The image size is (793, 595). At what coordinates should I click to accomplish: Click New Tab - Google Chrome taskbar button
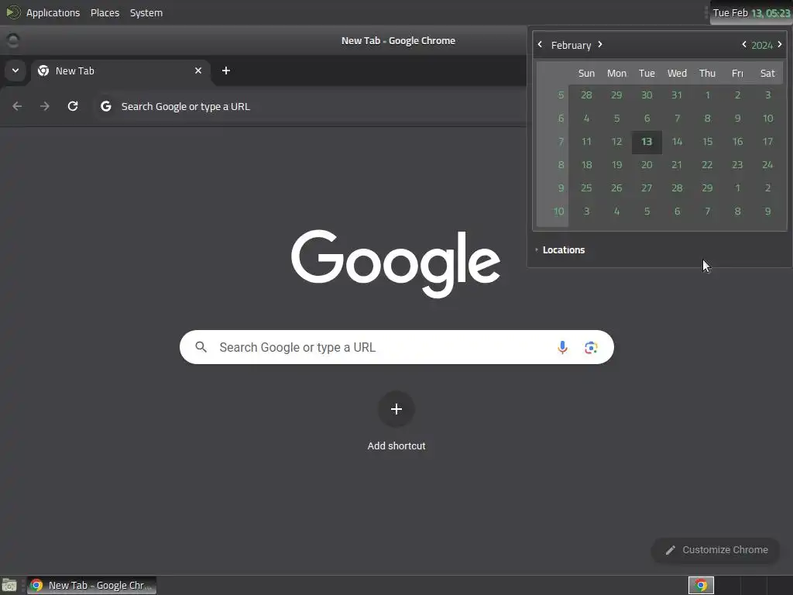click(91, 586)
